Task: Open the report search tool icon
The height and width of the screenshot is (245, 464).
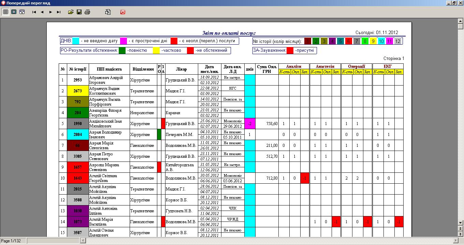Action: 108,12
